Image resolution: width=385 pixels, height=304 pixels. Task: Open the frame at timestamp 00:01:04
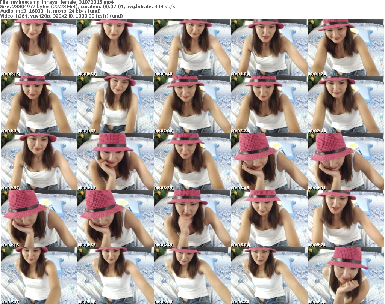pyautogui.click(x=269, y=48)
